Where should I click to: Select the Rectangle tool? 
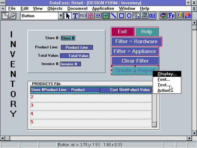(x=121, y=16)
